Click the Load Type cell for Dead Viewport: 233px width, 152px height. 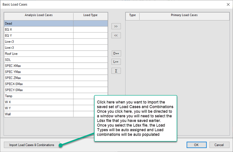click(x=91, y=23)
